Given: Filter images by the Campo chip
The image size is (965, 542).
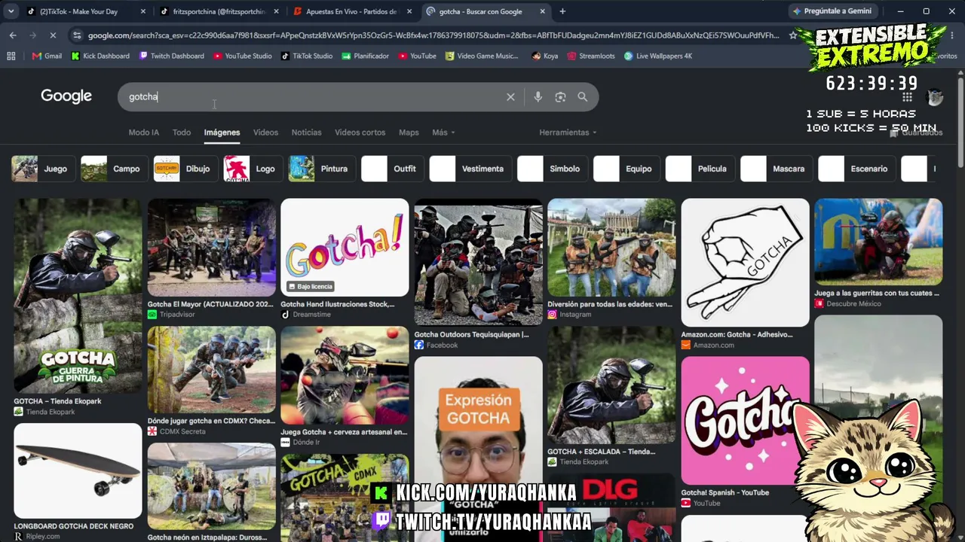Looking at the screenshot, I should point(113,169).
